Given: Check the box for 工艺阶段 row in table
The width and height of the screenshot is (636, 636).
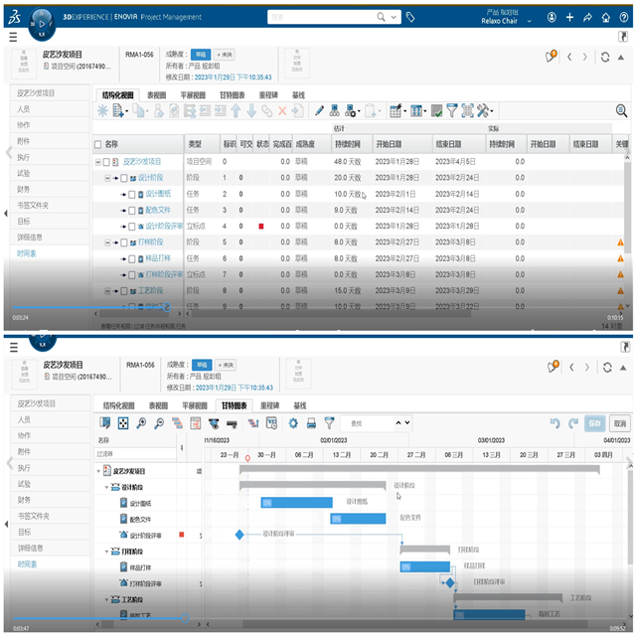Looking at the screenshot, I should [x=123, y=291].
